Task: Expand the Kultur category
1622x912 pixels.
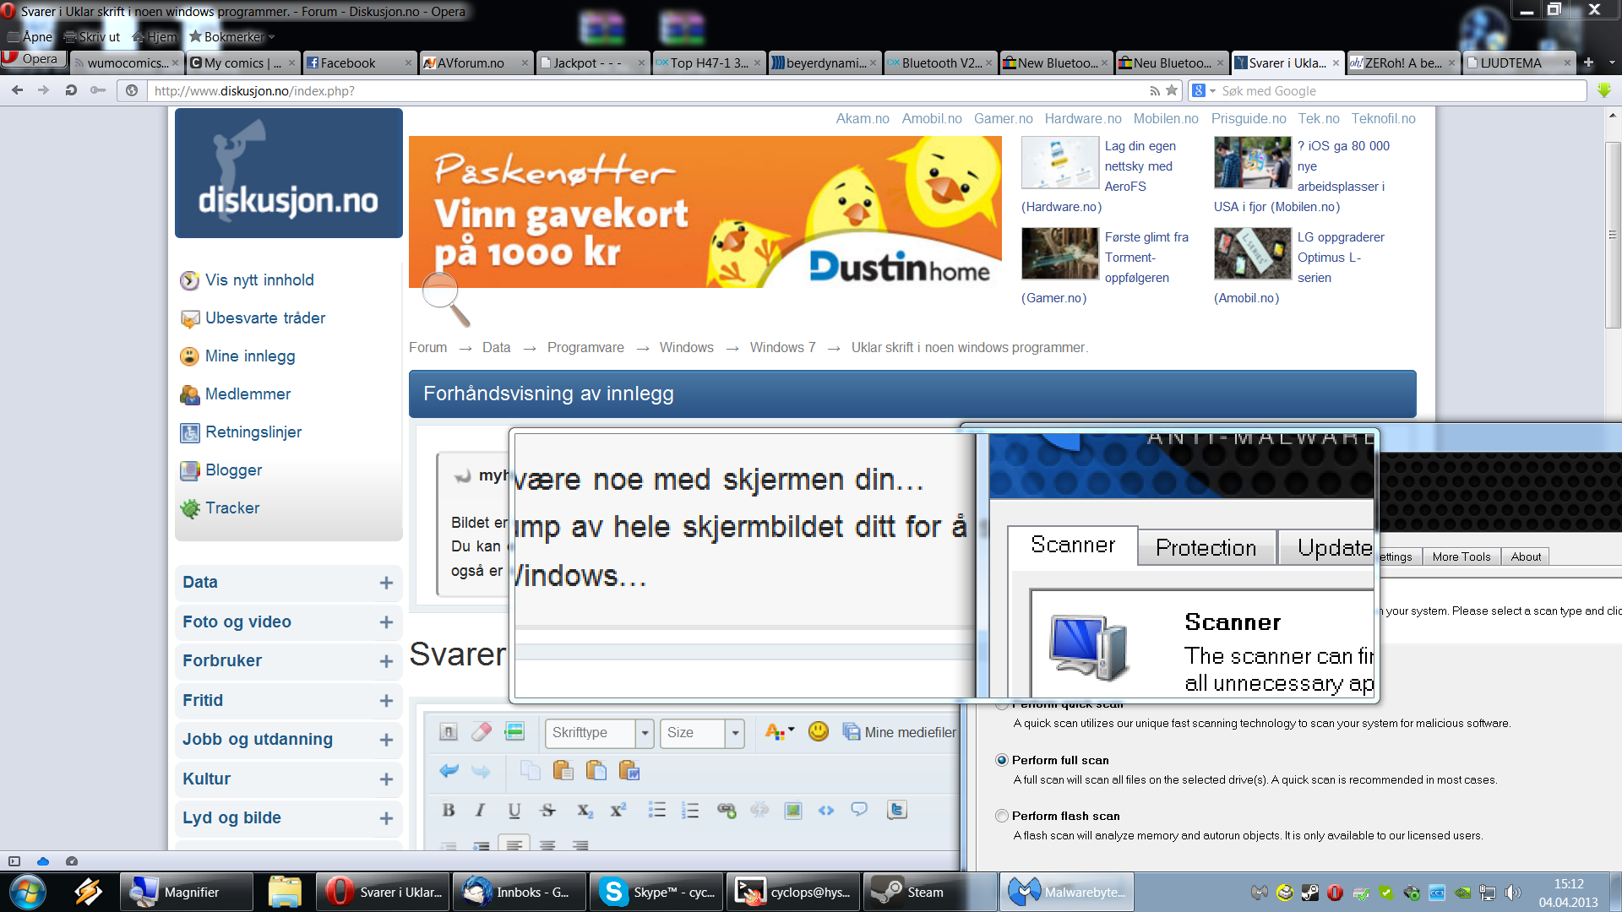Action: 386,779
